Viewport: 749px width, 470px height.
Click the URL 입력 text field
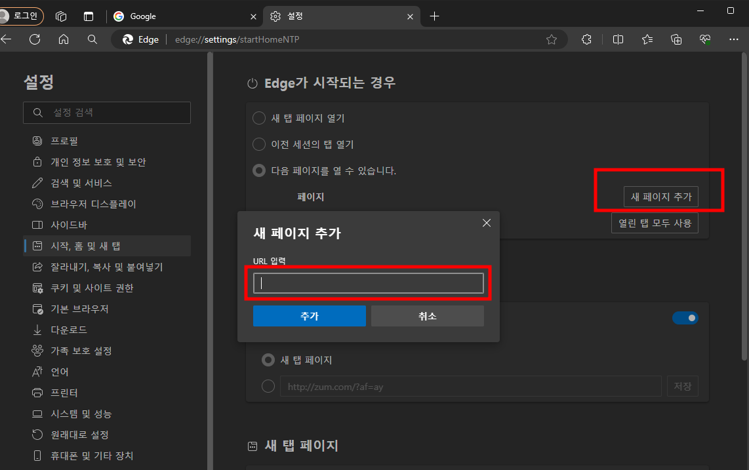point(369,283)
